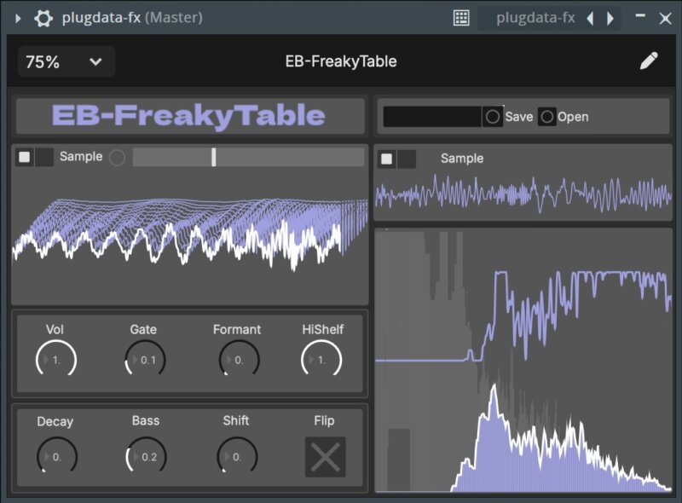Viewport: 682px width, 503px height.
Task: Toggle the left panel Sample checkbox
Action: click(x=25, y=157)
